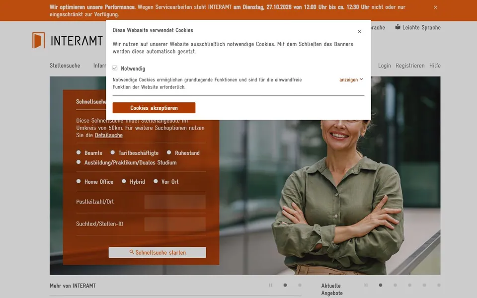The height and width of the screenshot is (298, 477).
Task: Click the INTERAMT wordmark
Action: [x=77, y=40]
